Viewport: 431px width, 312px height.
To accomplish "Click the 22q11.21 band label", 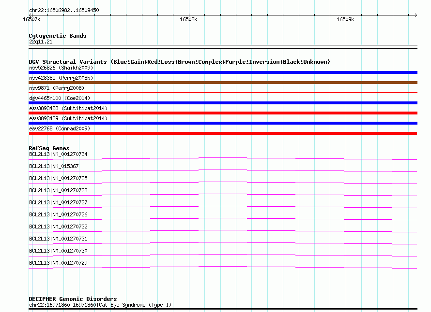I will point(41,42).
